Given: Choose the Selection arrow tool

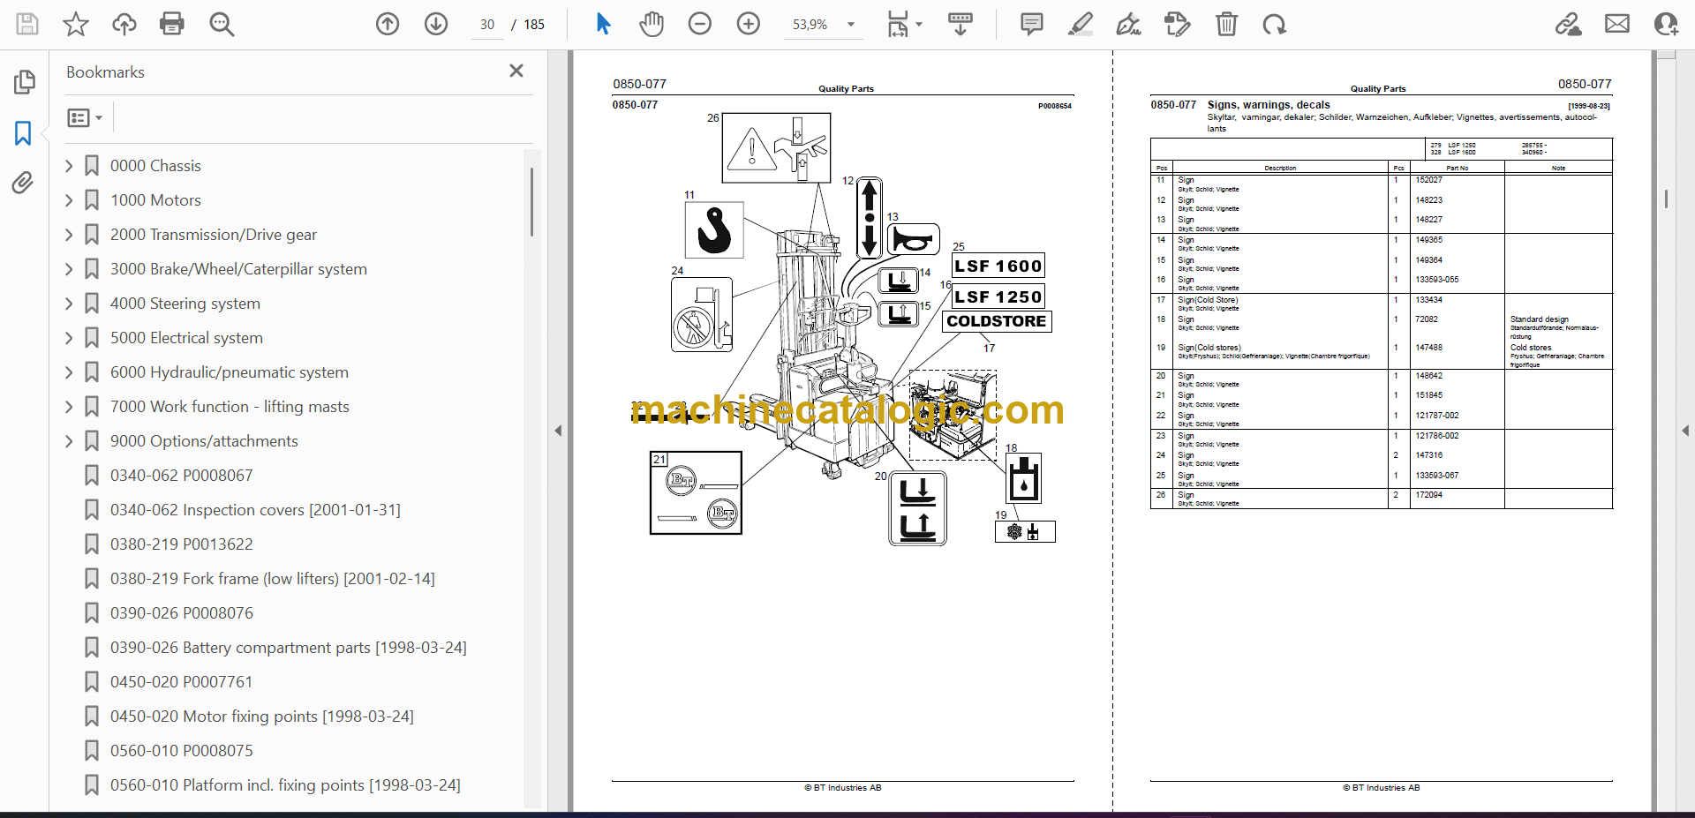Looking at the screenshot, I should coord(603,24).
